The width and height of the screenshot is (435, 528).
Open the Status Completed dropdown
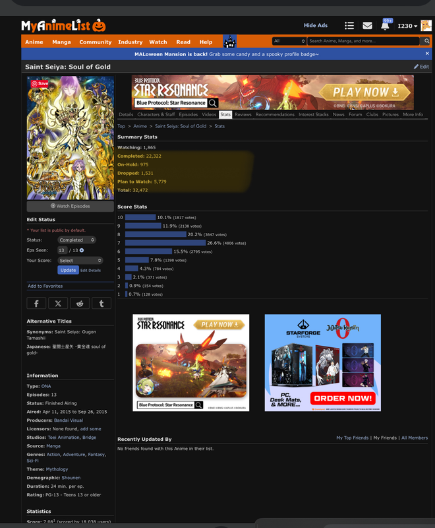coord(76,240)
